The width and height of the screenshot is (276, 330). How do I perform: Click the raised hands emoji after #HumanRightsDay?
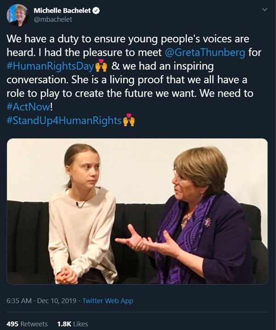coord(101,66)
